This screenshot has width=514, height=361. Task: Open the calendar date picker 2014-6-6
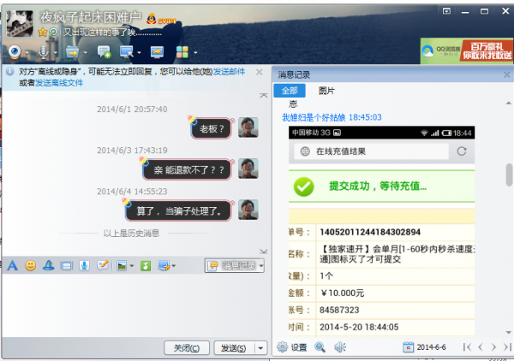pos(425,347)
